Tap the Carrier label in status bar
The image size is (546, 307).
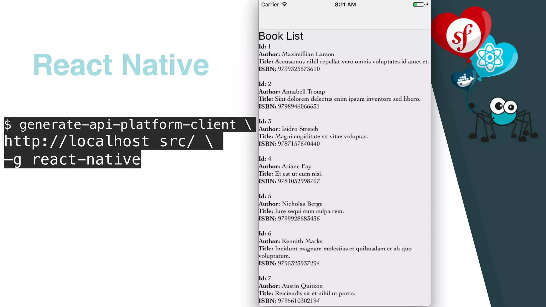(x=270, y=5)
